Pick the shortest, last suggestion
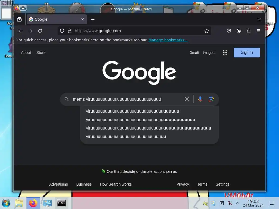Viewport: 279px width, 209px height. 149,137
